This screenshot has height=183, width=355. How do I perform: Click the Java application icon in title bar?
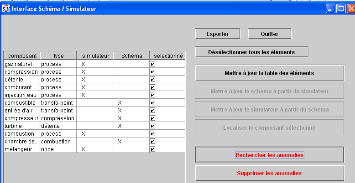click(6, 9)
